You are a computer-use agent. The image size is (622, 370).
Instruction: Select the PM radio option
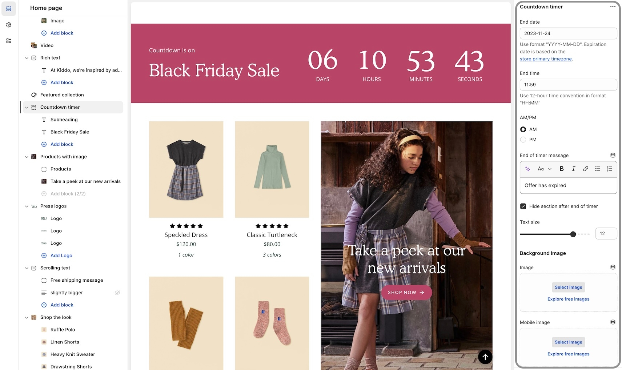[523, 140]
